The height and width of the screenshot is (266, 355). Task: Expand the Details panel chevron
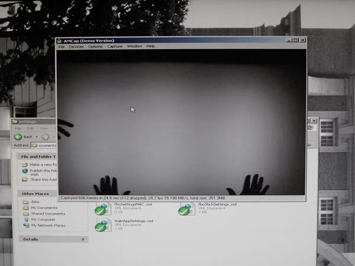coord(83,239)
